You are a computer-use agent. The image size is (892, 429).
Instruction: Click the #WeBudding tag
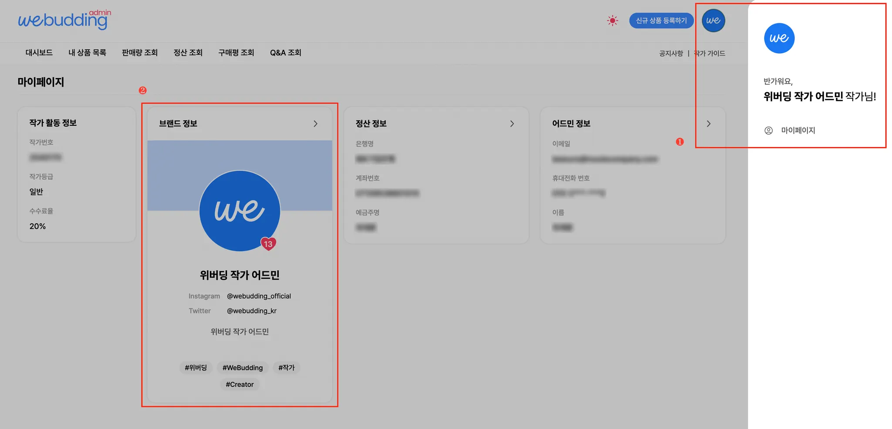(x=243, y=368)
